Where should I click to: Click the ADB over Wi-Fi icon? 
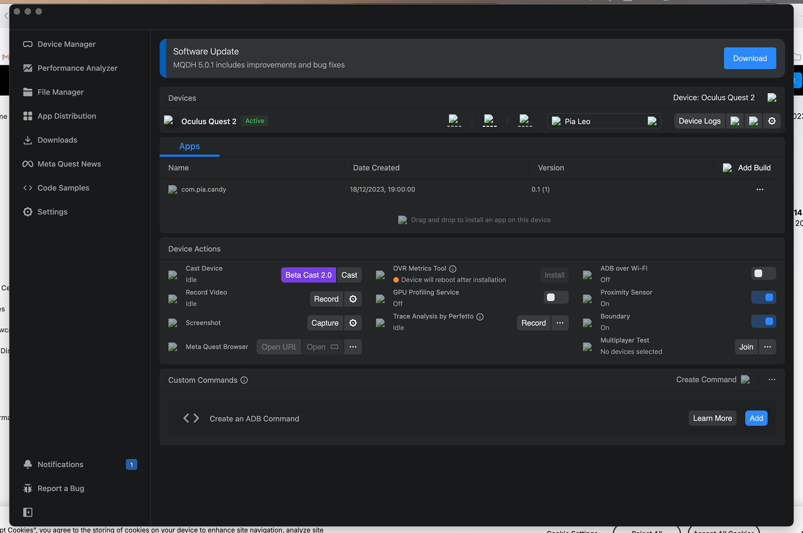tap(587, 275)
